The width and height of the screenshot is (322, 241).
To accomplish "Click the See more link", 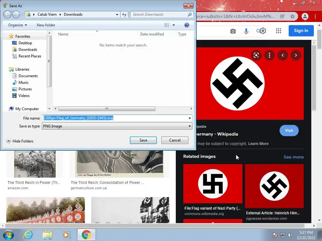I will tap(293, 157).
